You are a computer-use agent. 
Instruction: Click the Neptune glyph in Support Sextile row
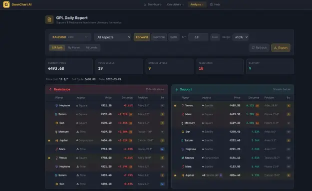(x=183, y=149)
